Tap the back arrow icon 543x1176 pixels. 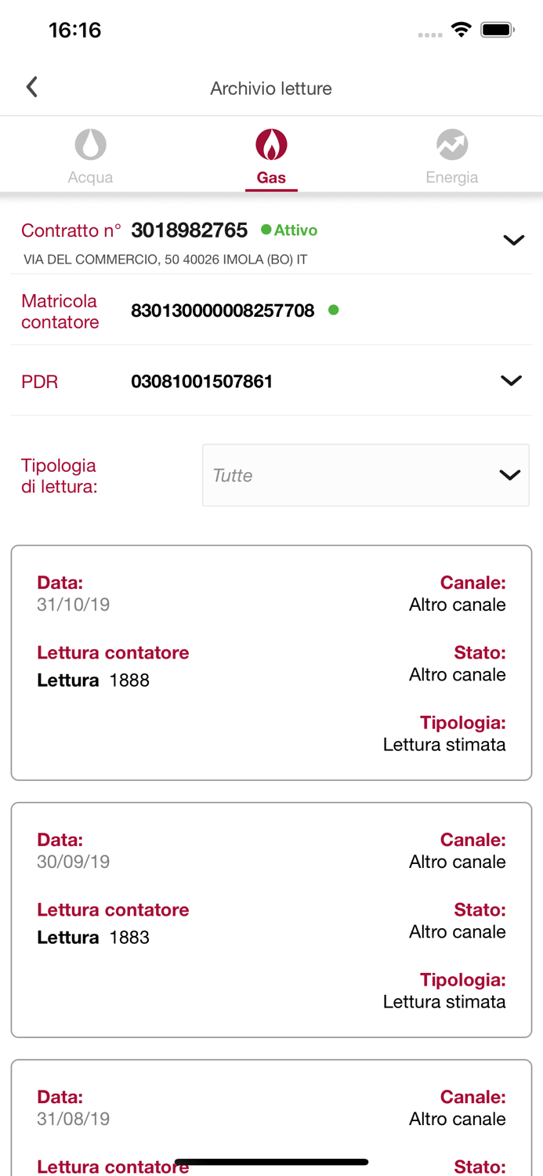(32, 87)
